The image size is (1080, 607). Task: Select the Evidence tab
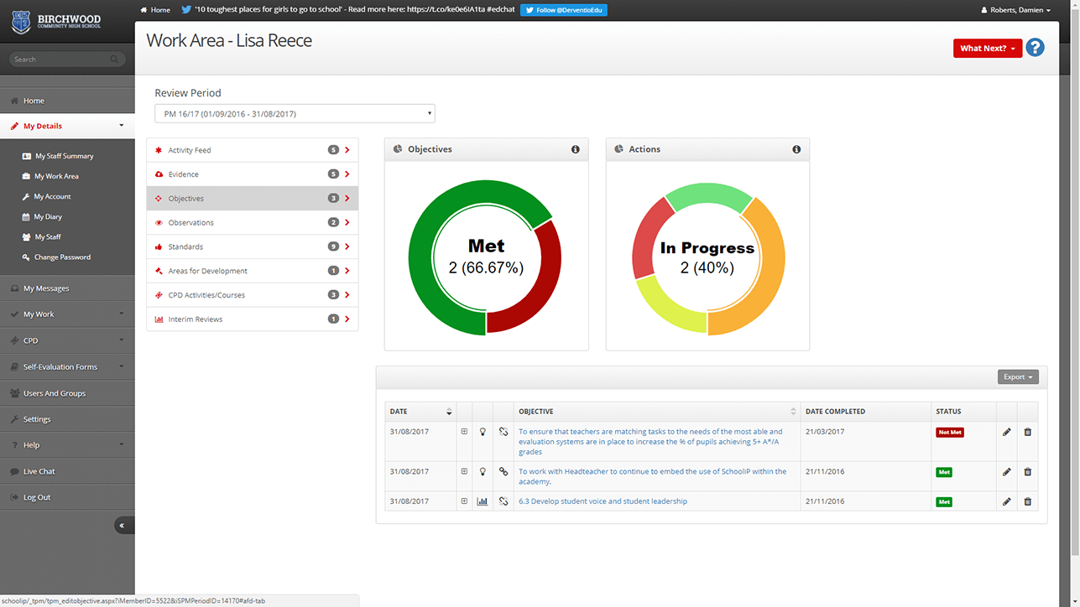(253, 174)
